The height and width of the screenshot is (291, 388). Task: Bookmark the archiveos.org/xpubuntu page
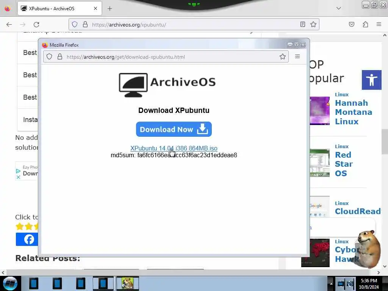(313, 24)
